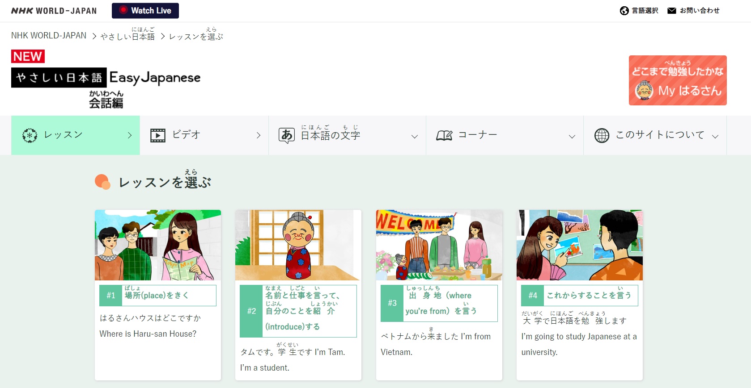
Task: Click the NHK WORLD-JAPAN logo
Action: click(x=54, y=11)
